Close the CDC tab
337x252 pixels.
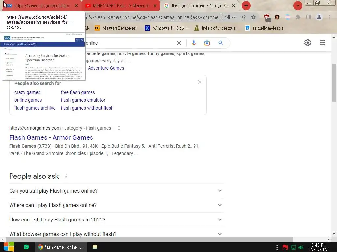[76, 6]
